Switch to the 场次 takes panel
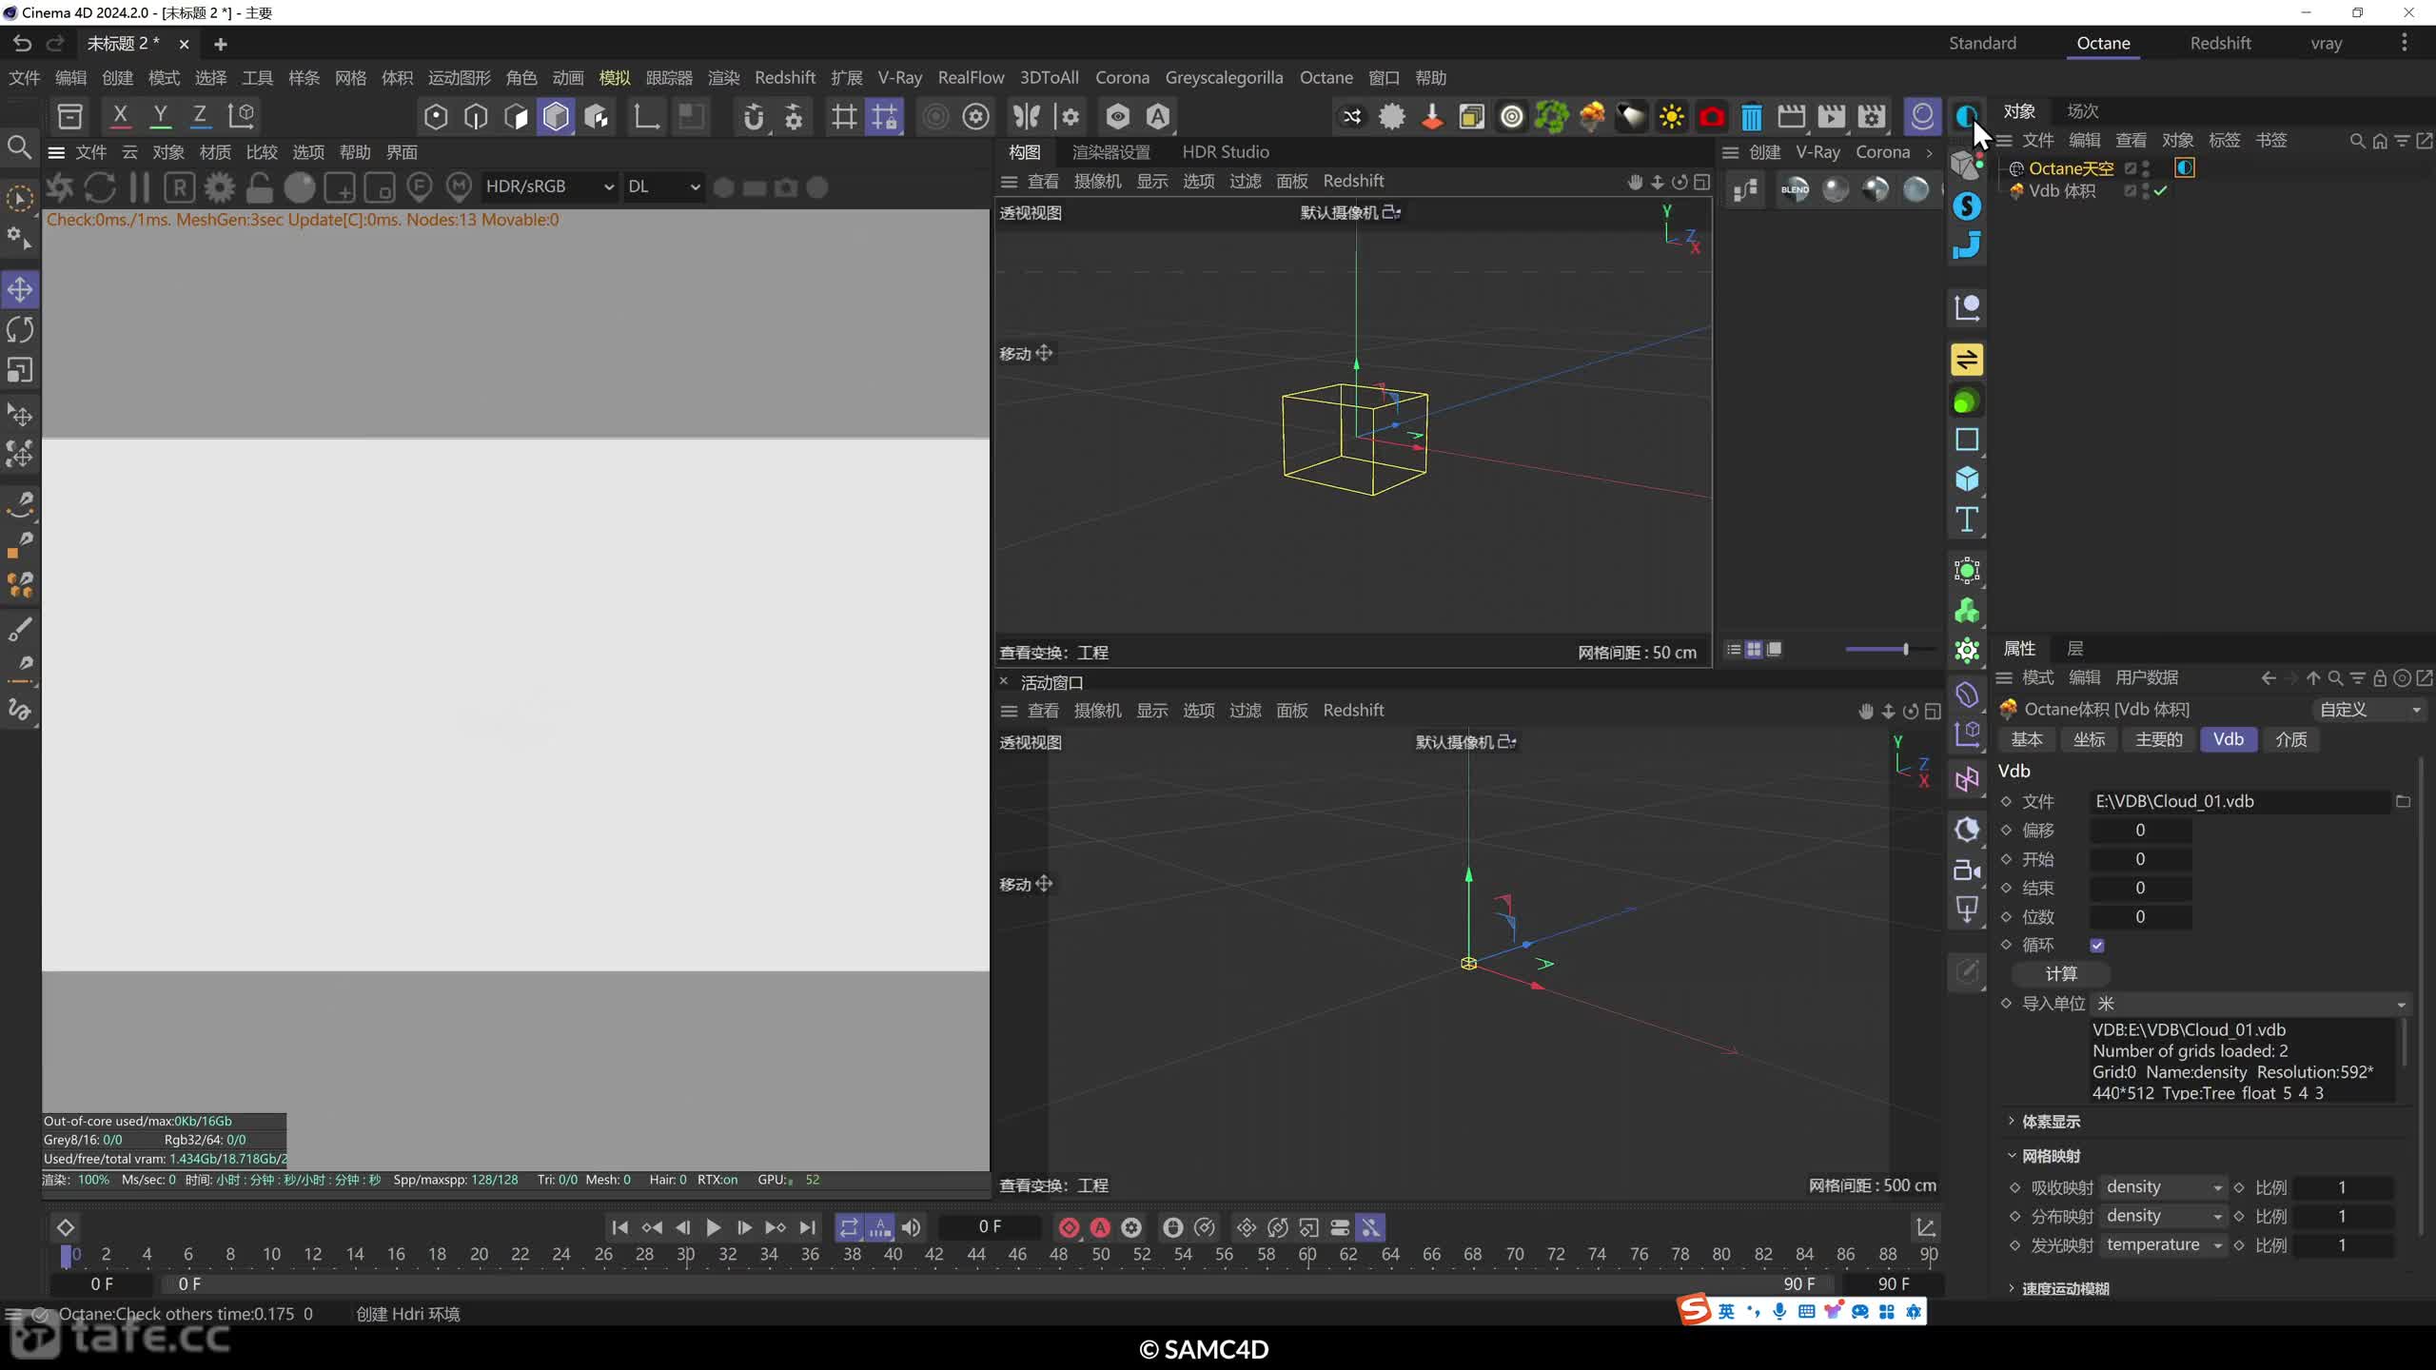Image resolution: width=2436 pixels, height=1370 pixels. (2082, 111)
